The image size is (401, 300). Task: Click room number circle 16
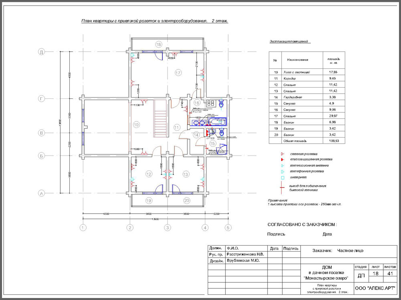(x=196, y=103)
